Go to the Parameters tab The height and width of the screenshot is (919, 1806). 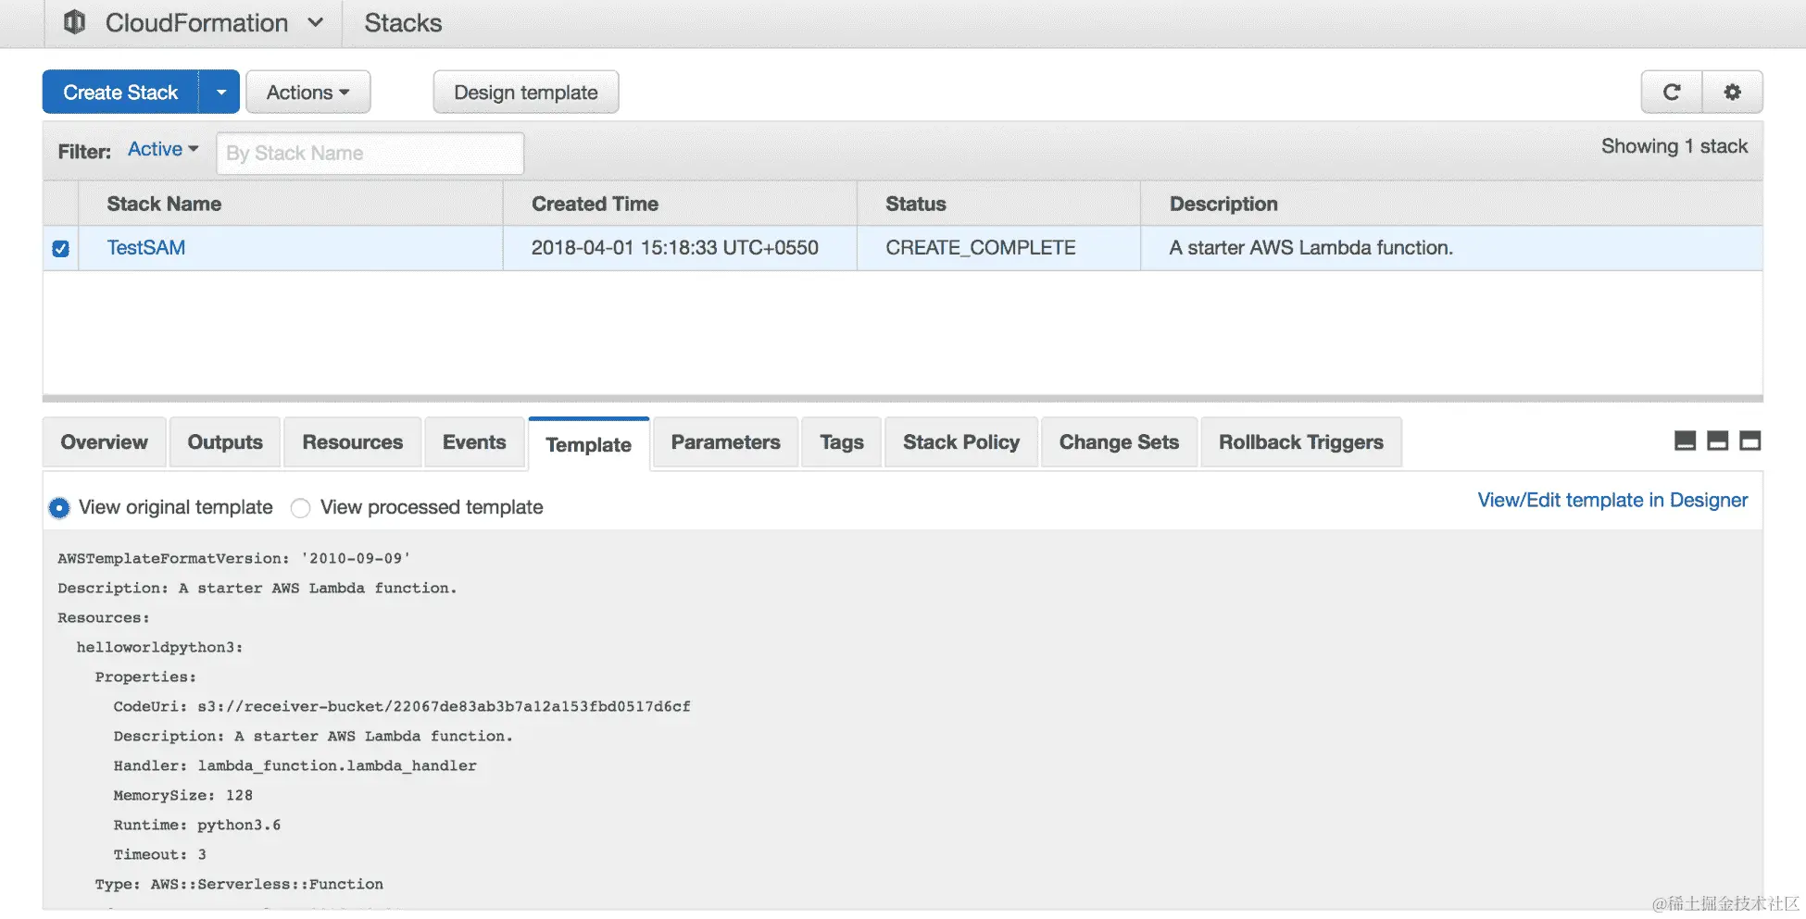tap(726, 442)
